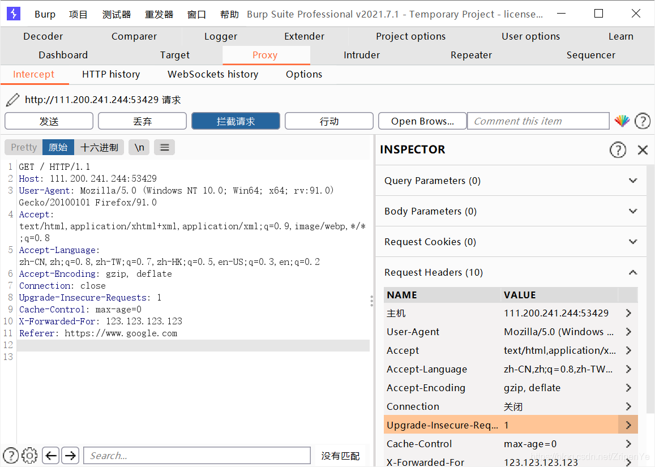Screen dimensions: 655x467
Task: Open the WebSockets history tab
Action: [x=213, y=74]
